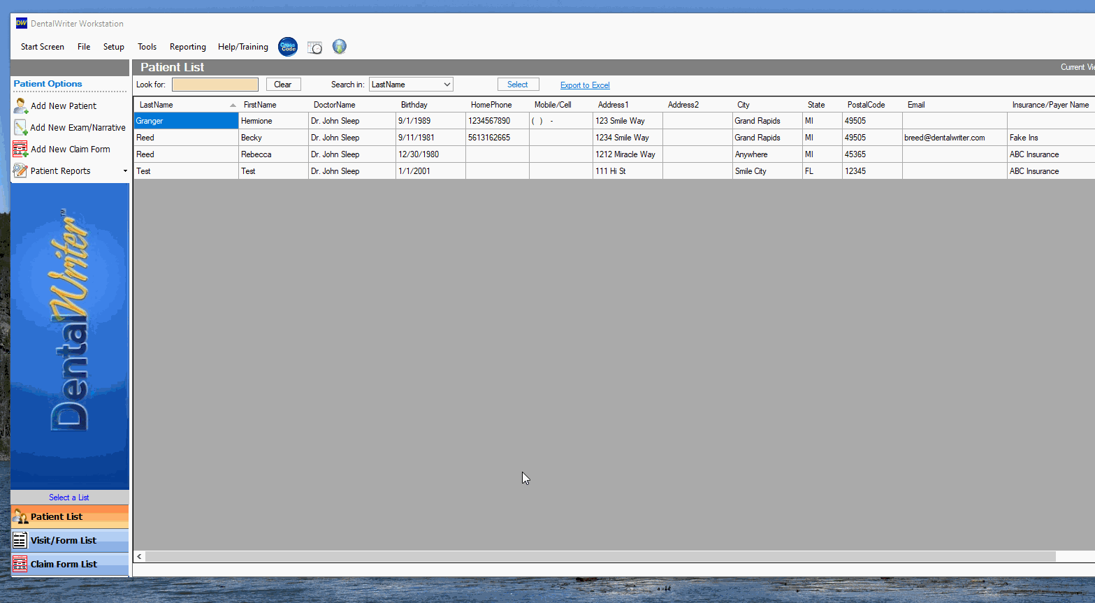Sort by State column header
Screen dimensions: 1095x603
point(822,105)
